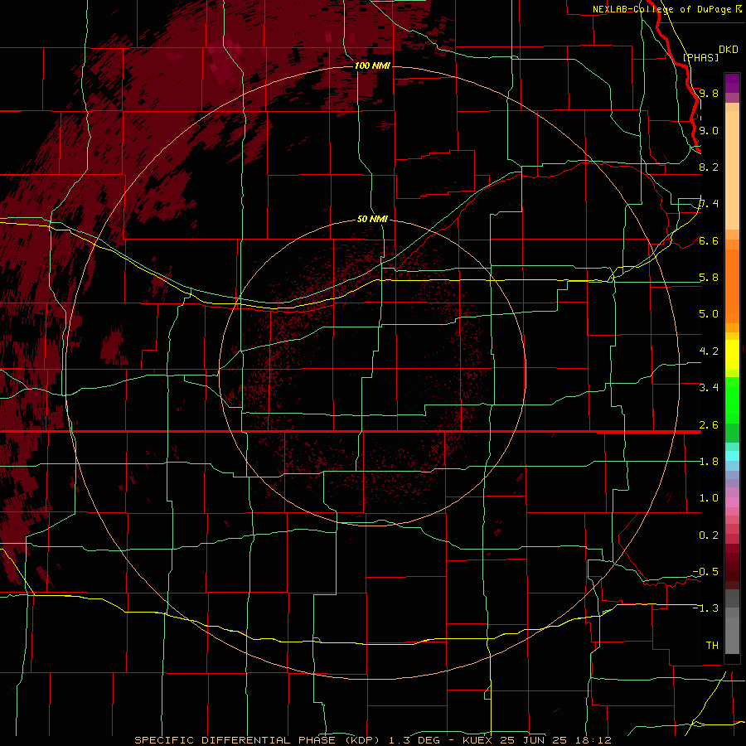Click SPECIFIC DIFFERENTIAL PHASE product title
Image resolution: width=746 pixels, height=746 pixels.
[x=235, y=740]
